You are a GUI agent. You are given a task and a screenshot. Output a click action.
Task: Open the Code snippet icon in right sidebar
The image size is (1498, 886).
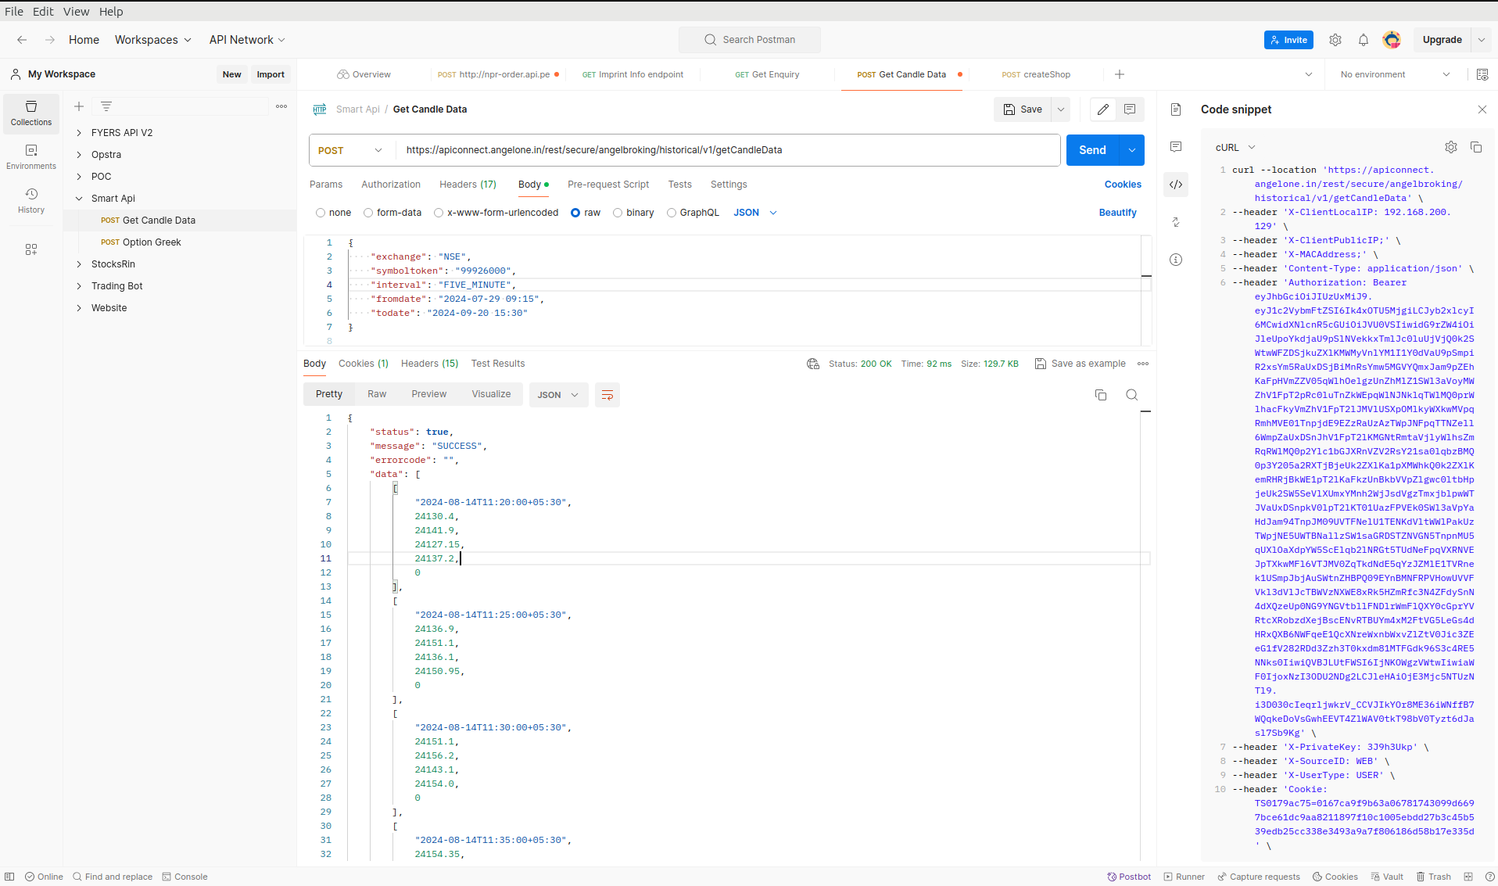pos(1176,185)
